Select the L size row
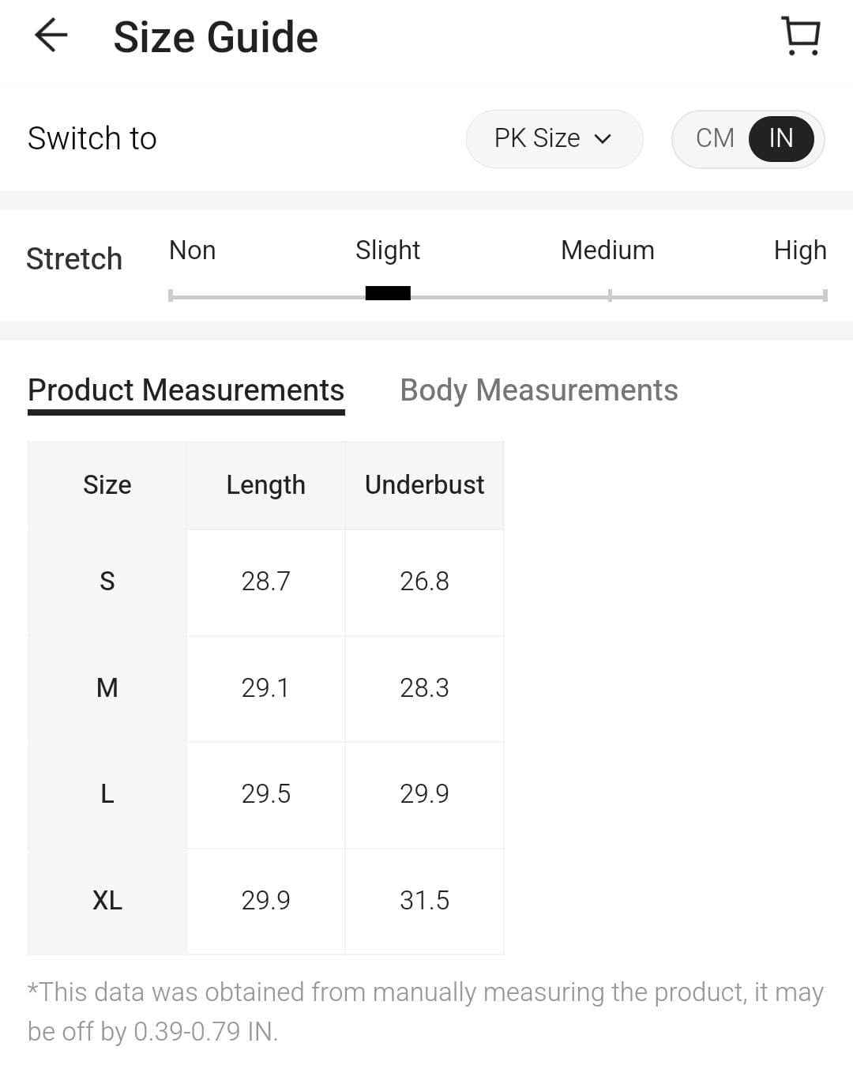The width and height of the screenshot is (853, 1073). point(107,794)
